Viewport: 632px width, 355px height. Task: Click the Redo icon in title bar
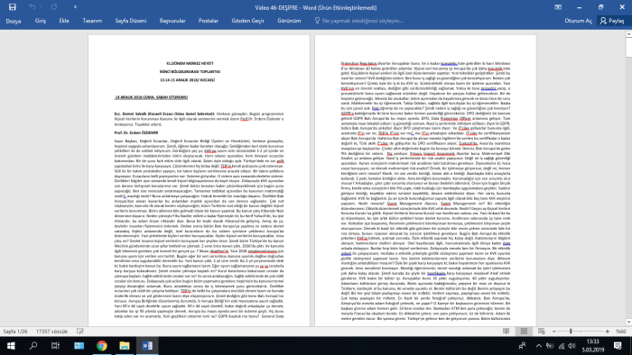54,7
